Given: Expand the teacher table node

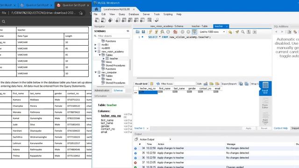Looking at the screenshot, I should coord(104,58).
